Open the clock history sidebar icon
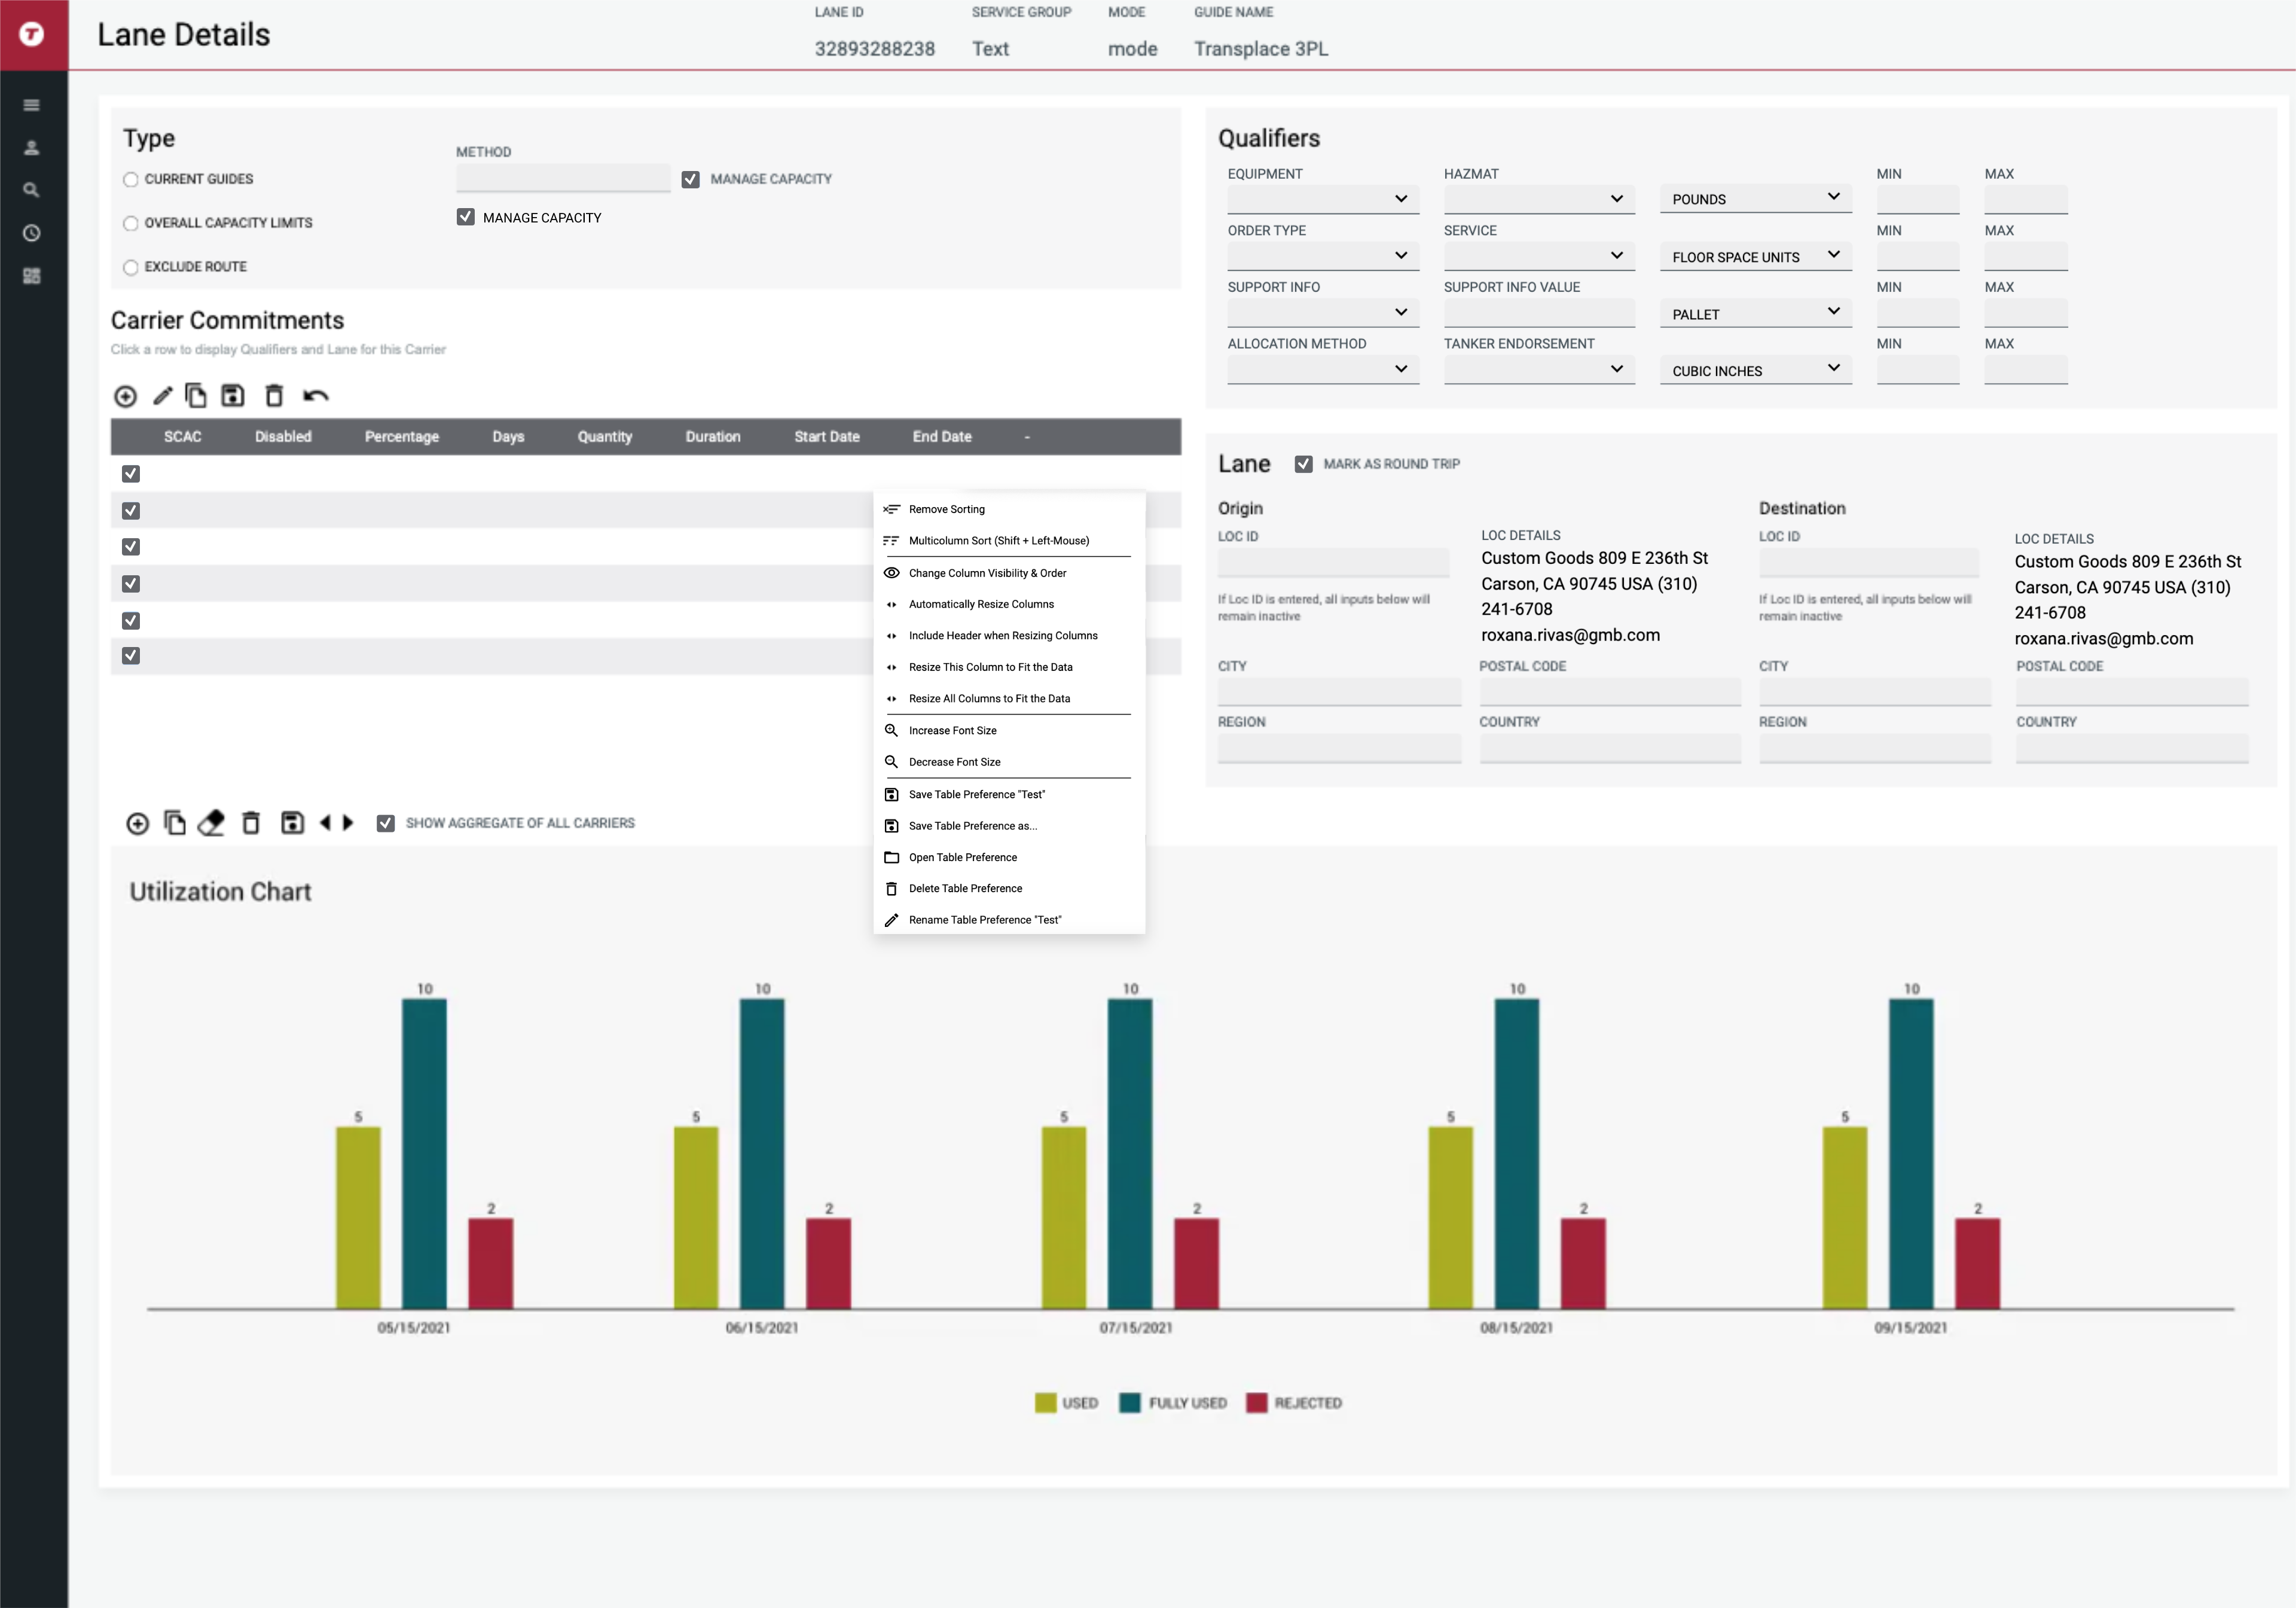The width and height of the screenshot is (2296, 1608). pyautogui.click(x=32, y=233)
